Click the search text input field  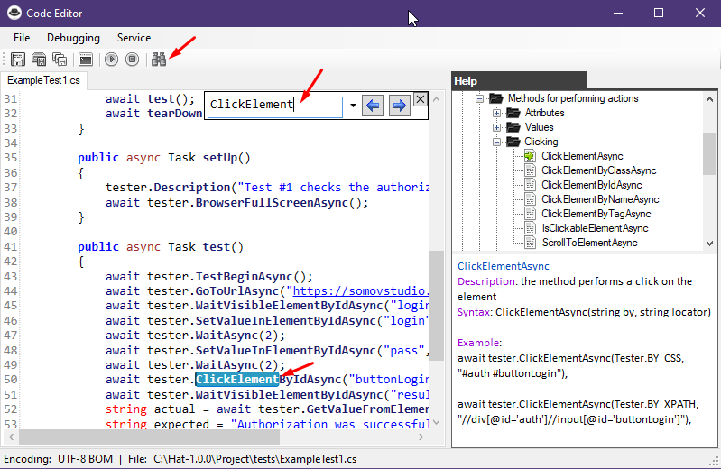(273, 105)
